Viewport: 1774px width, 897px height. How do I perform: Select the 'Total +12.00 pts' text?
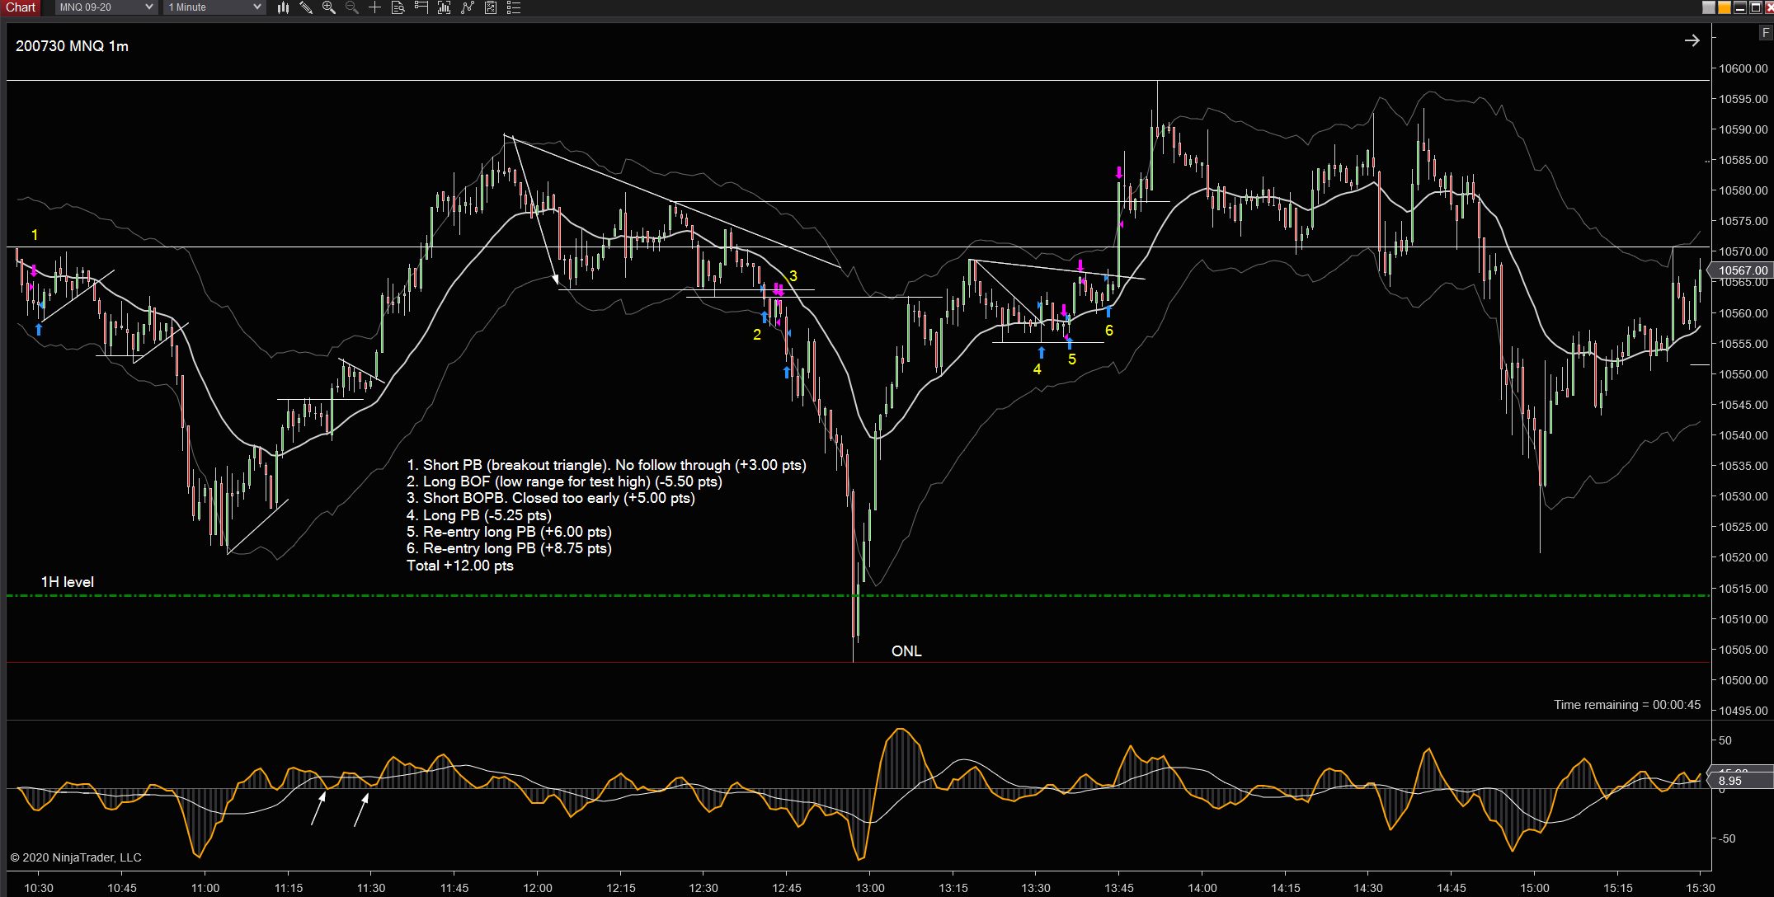pyautogui.click(x=460, y=566)
